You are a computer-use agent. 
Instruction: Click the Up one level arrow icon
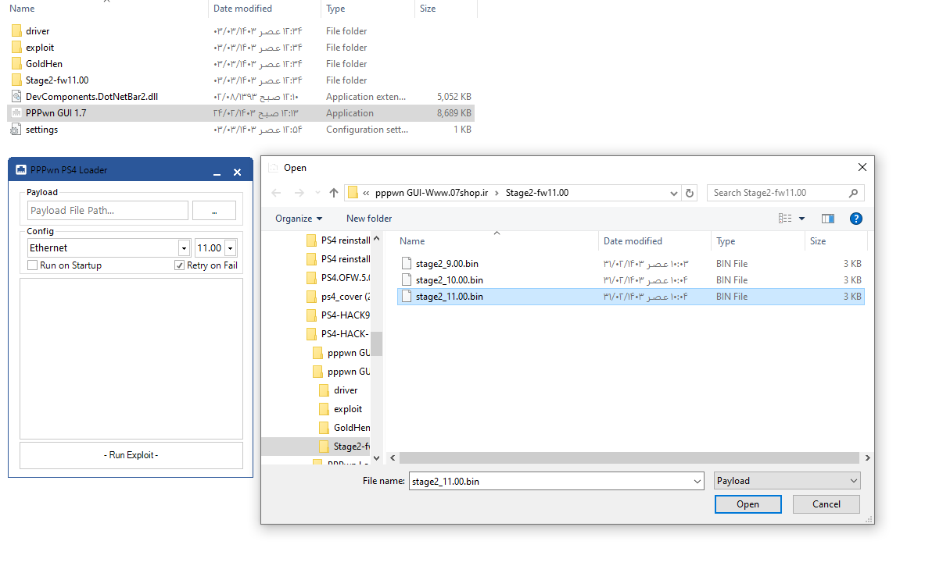[x=334, y=193]
